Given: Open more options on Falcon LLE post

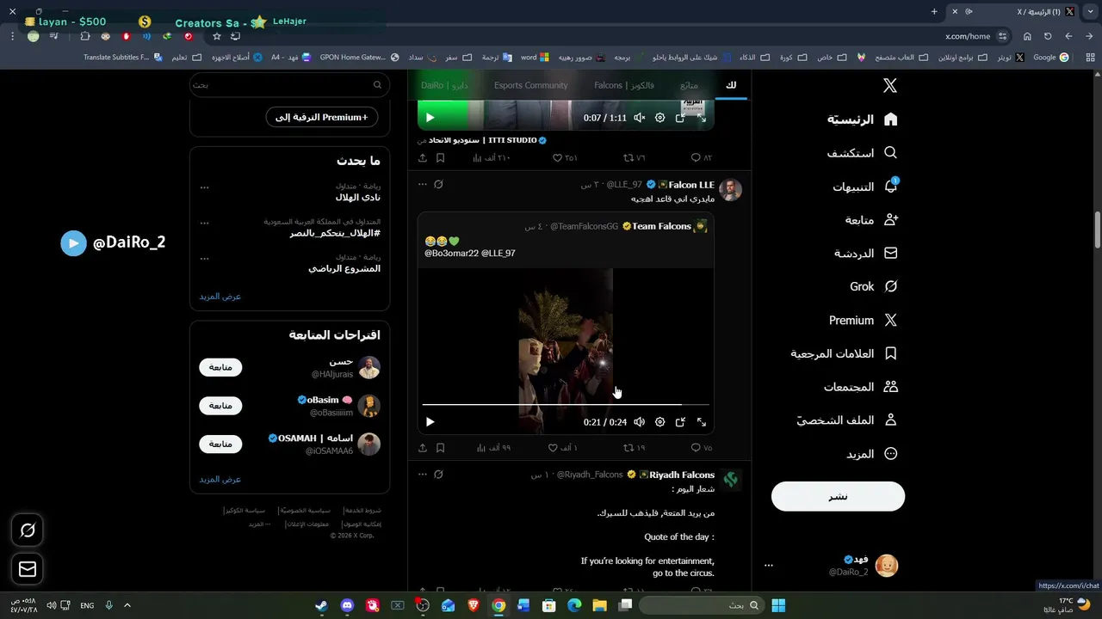Looking at the screenshot, I should (x=422, y=185).
